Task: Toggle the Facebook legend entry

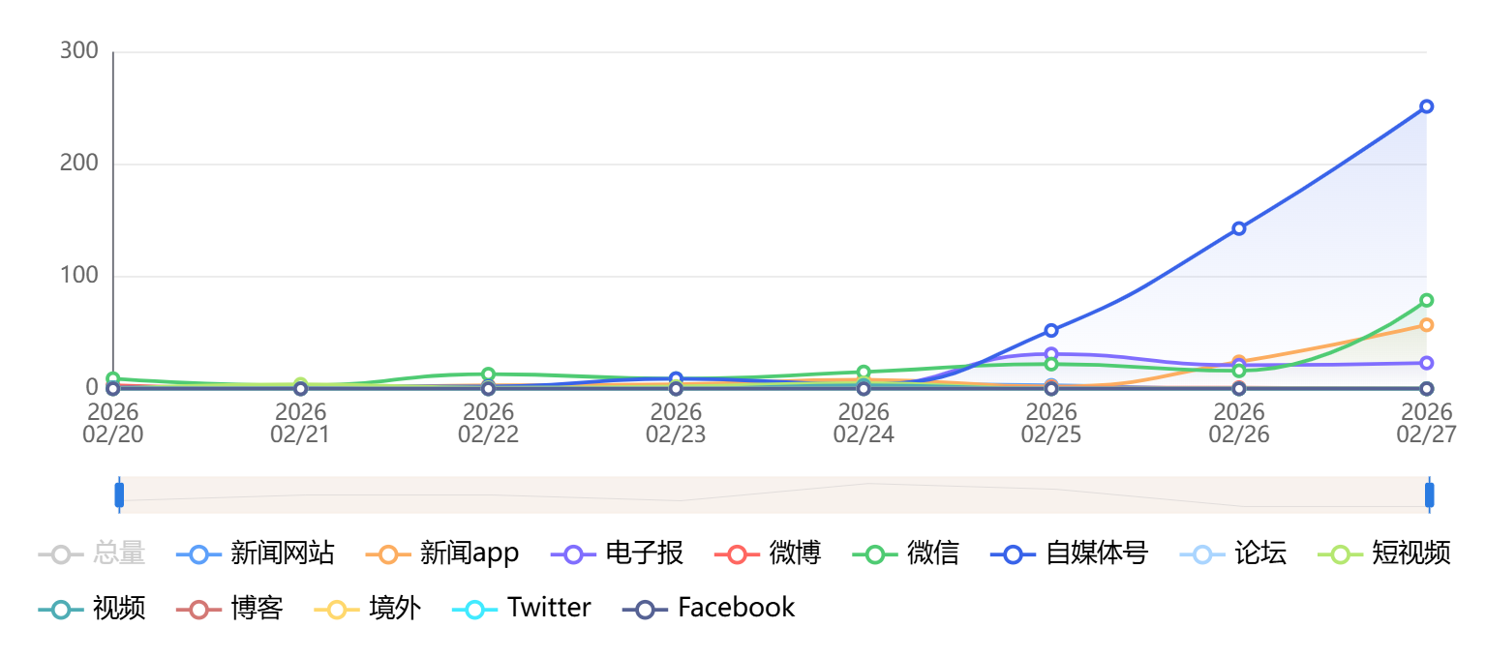Action: 708,609
